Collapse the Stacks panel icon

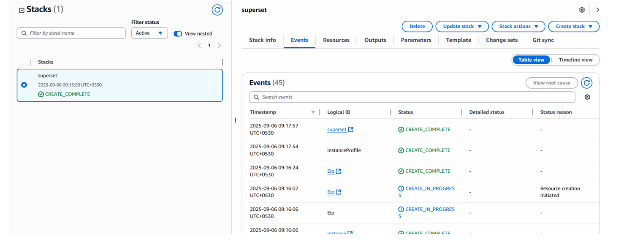[x=22, y=10]
